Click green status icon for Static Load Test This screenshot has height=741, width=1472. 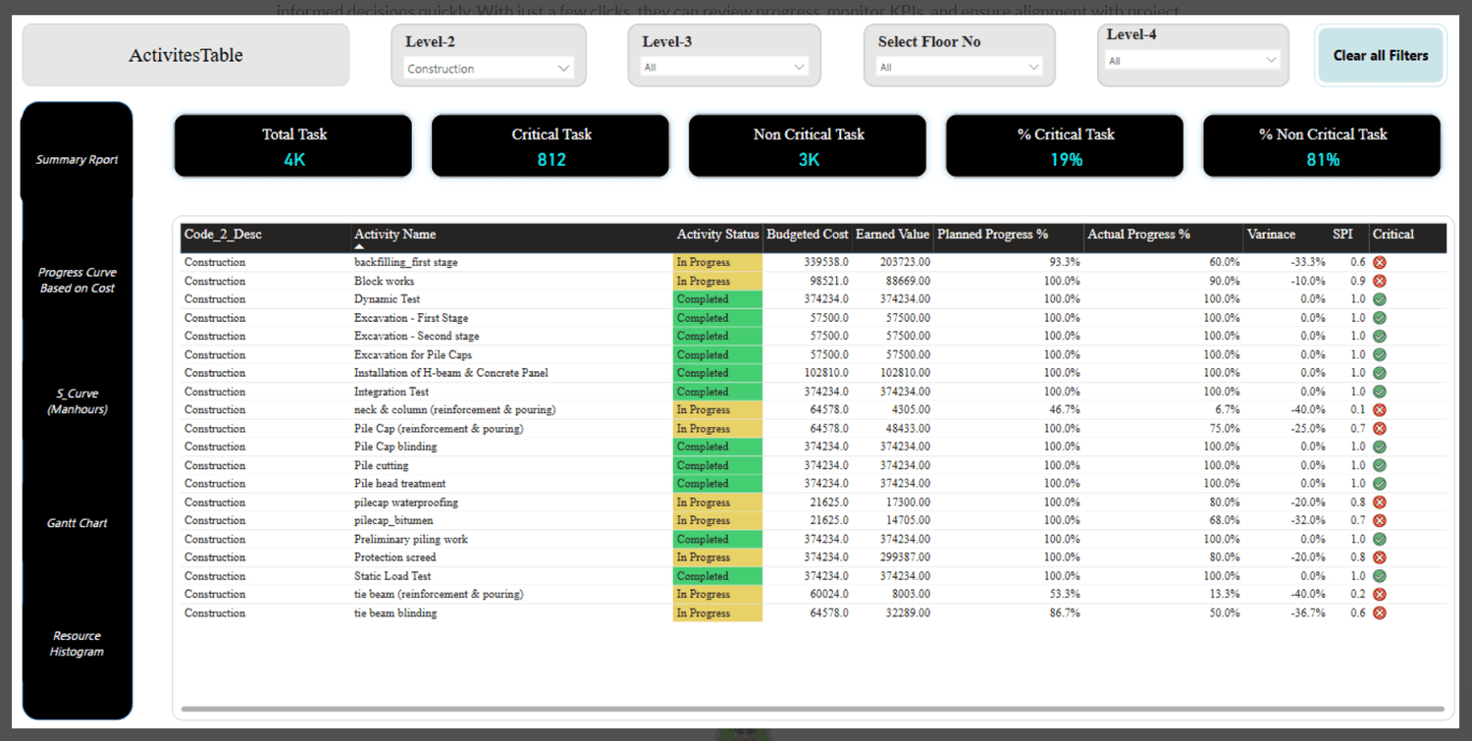click(1379, 576)
